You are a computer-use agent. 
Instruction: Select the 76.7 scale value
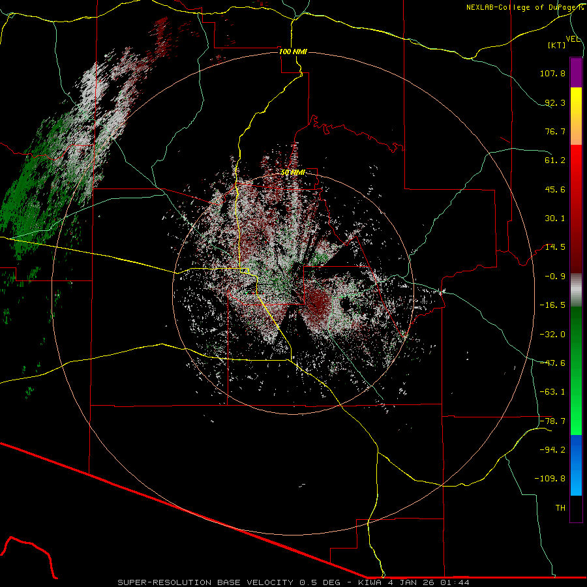[555, 131]
